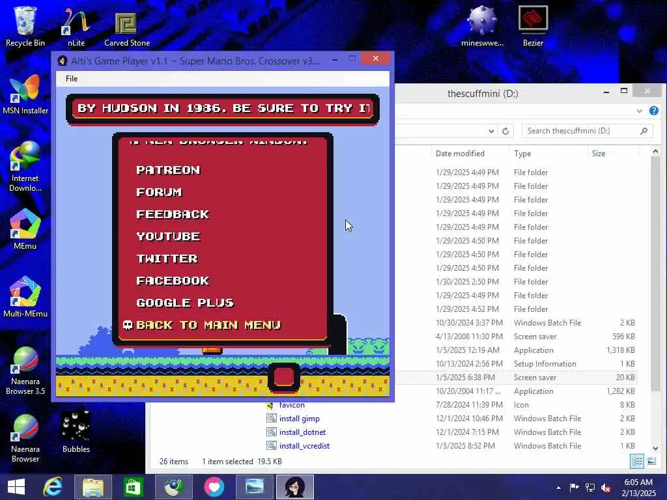Select FORUM in game menu
The image size is (667, 500).
(159, 192)
